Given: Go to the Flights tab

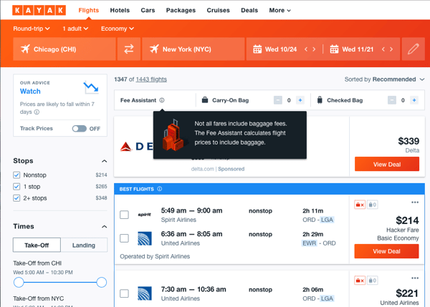Looking at the screenshot, I should 89,11.
